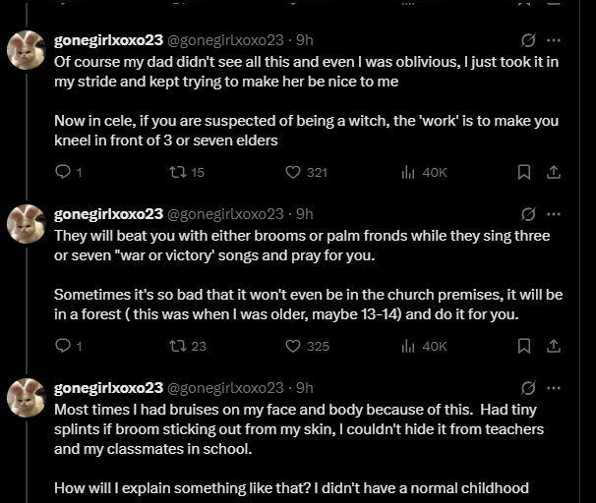The width and height of the screenshot is (596, 503).
Task: Click Grok icon on the bruises tweet
Action: tap(528, 387)
